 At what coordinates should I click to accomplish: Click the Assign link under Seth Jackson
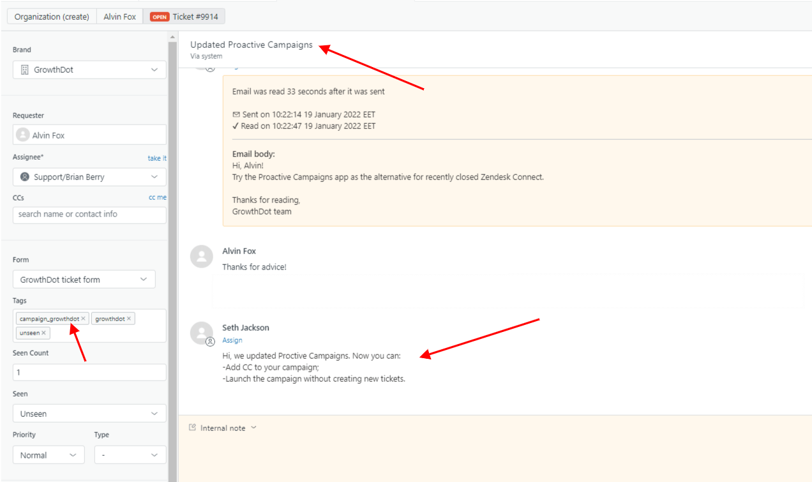(232, 340)
